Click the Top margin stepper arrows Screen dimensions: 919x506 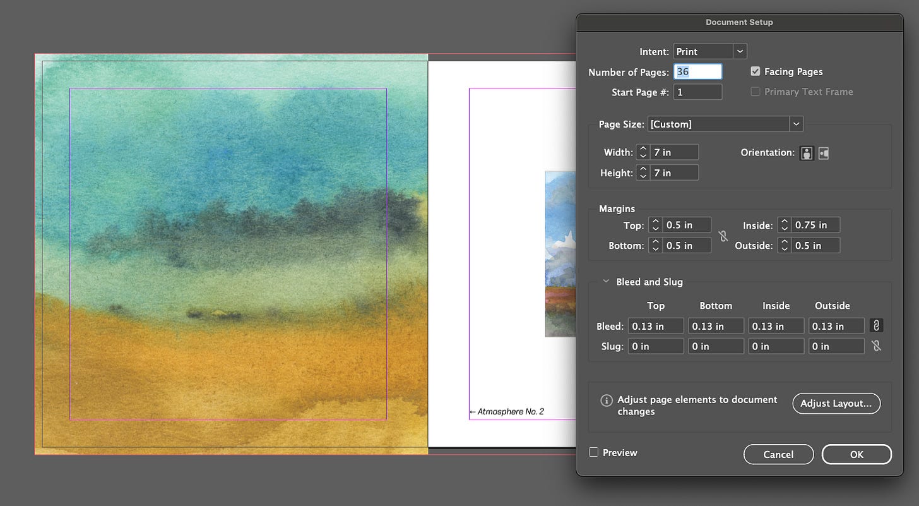[655, 225]
